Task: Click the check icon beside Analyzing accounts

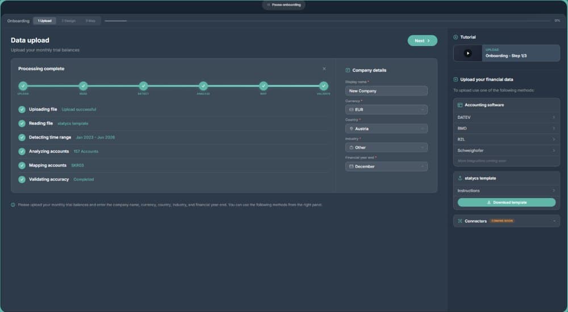Action: 22,152
